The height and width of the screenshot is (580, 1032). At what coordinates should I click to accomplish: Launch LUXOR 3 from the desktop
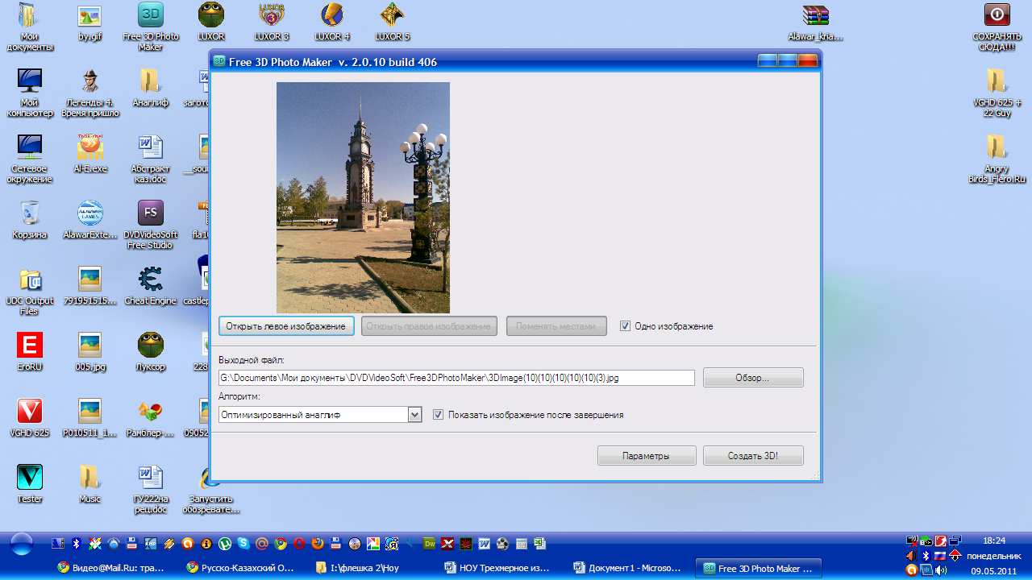[x=271, y=22]
